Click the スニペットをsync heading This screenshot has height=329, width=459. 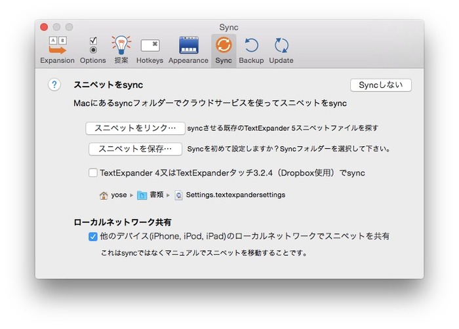[108, 85]
